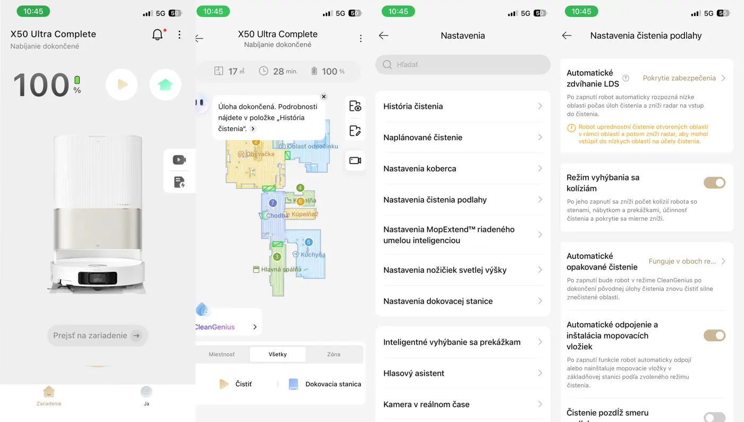Disable Režim vyhýbania sa kolíziám toggle

tap(714, 183)
